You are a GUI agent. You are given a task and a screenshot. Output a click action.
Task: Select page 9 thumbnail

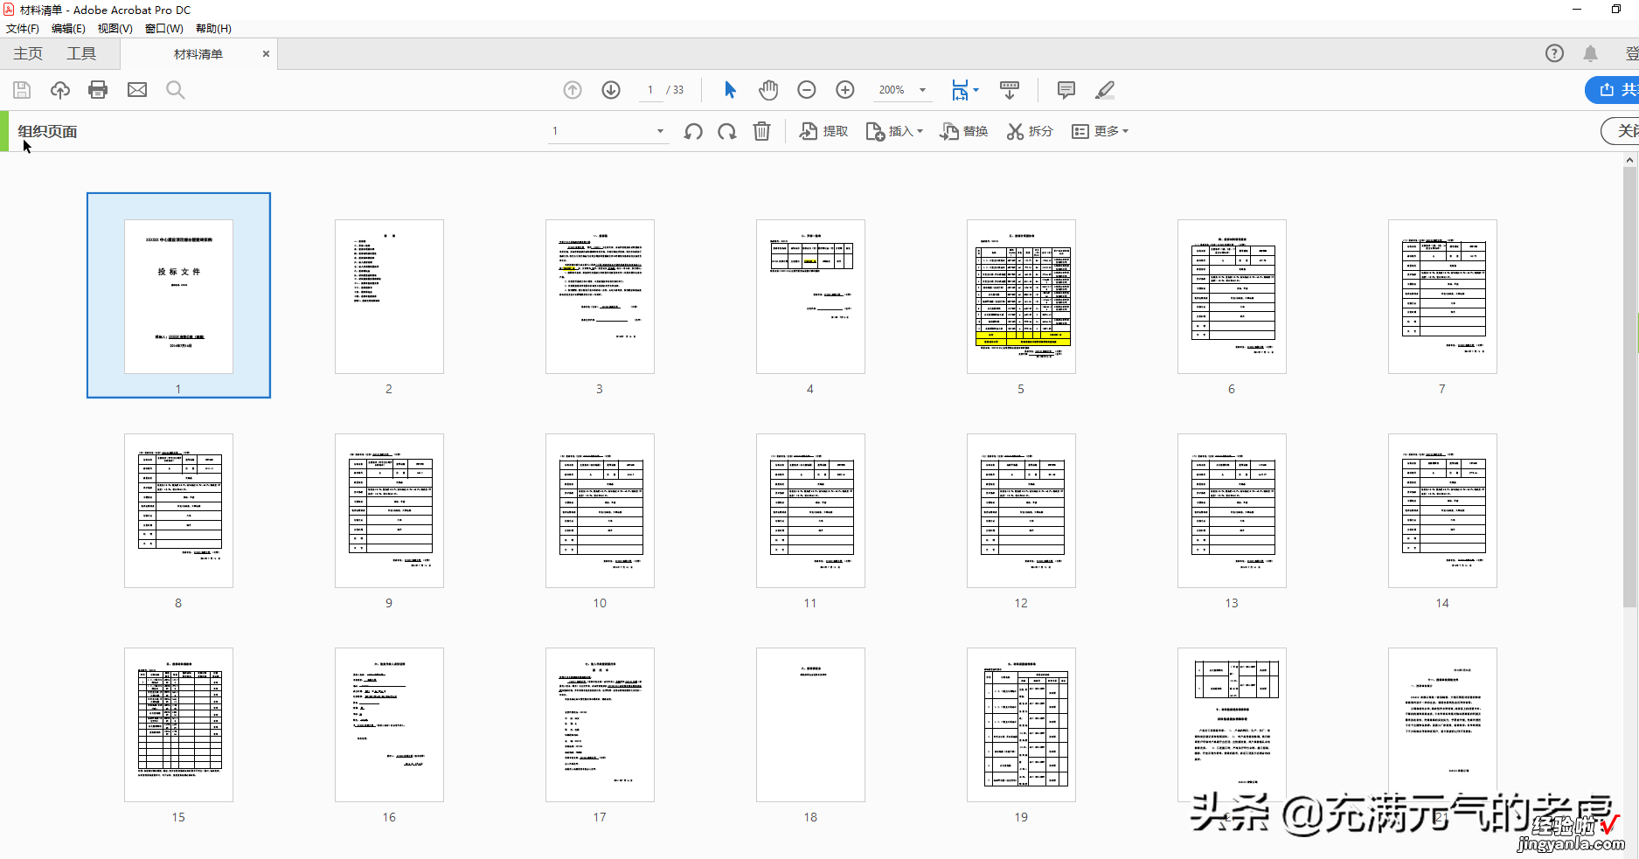(x=389, y=510)
